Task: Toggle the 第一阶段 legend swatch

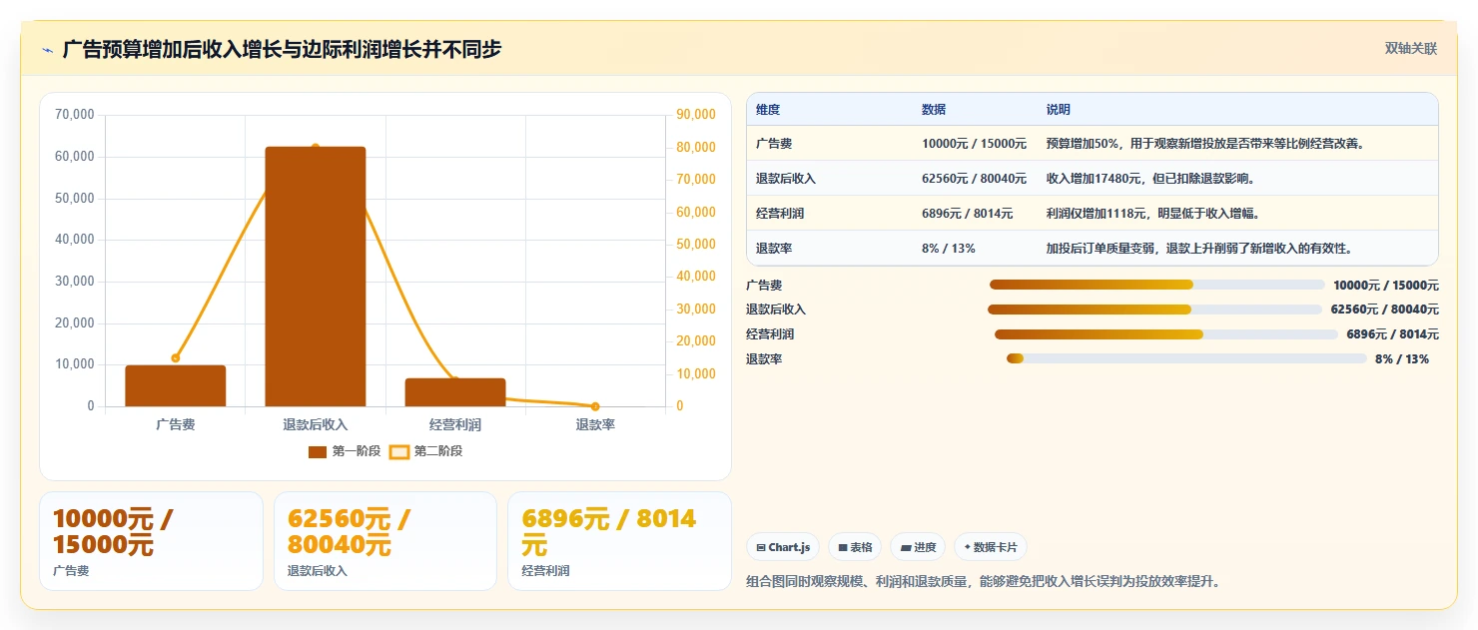Action: (x=318, y=452)
